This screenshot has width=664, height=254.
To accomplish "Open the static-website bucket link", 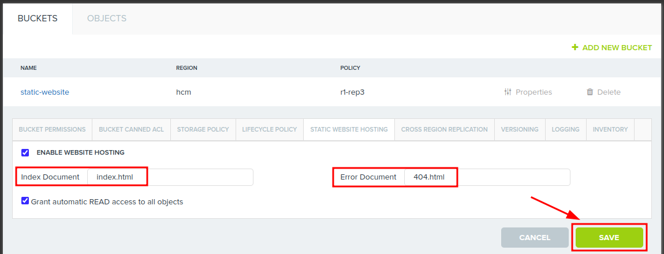I will click(44, 92).
